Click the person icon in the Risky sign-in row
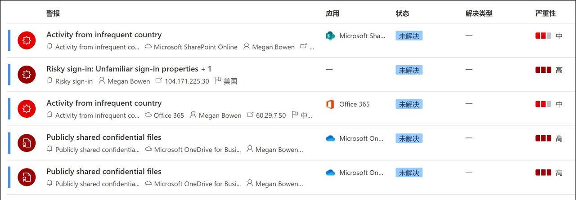Image resolution: width=576 pixels, height=200 pixels. (x=102, y=81)
